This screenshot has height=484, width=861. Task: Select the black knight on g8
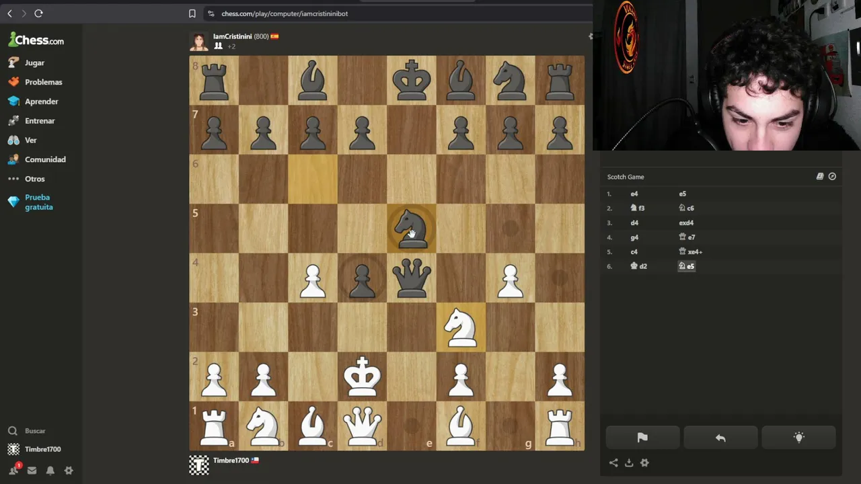coord(511,80)
